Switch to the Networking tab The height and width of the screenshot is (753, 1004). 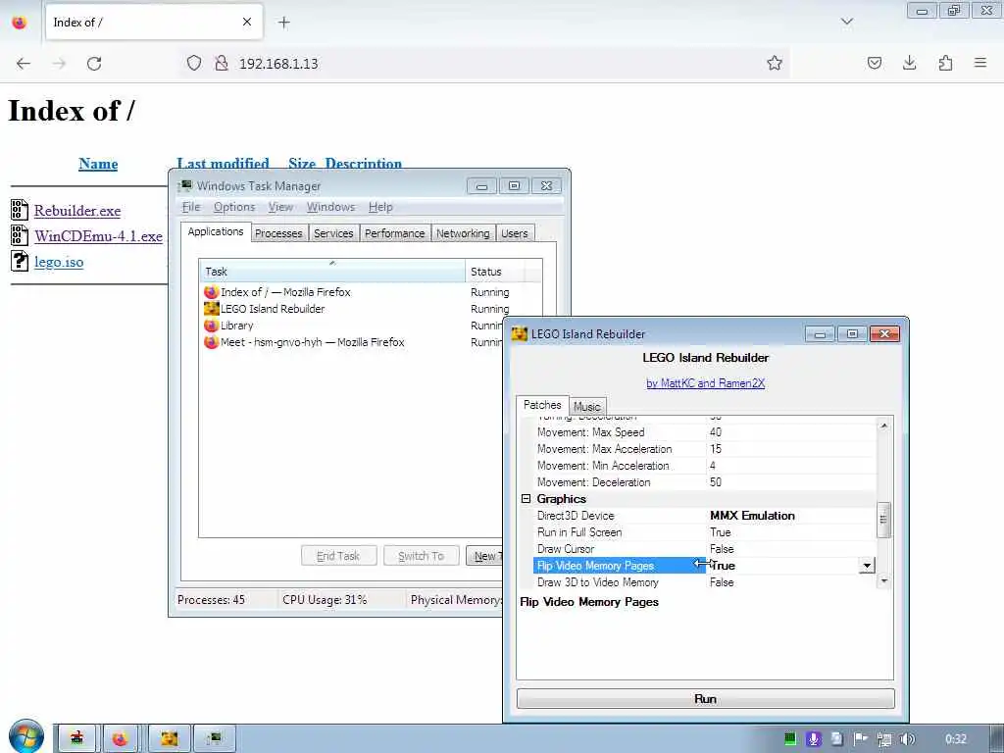pyautogui.click(x=463, y=233)
